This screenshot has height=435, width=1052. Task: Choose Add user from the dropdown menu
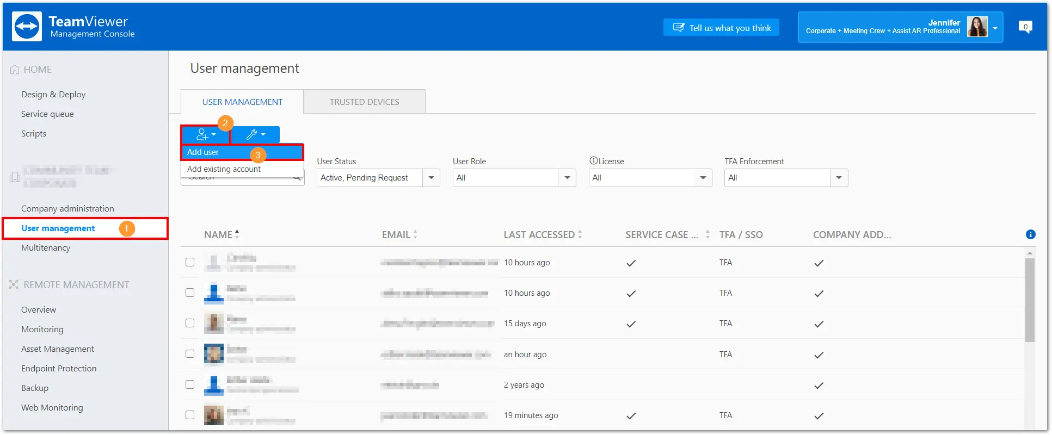coord(242,152)
